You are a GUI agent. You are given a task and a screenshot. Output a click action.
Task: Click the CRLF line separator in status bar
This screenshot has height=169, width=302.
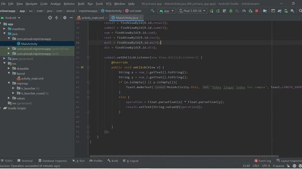pyautogui.click(x=256, y=166)
